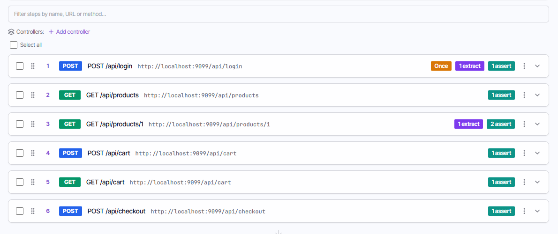Click the GET method badge on step 2
Image resolution: width=558 pixels, height=234 pixels.
pos(70,95)
